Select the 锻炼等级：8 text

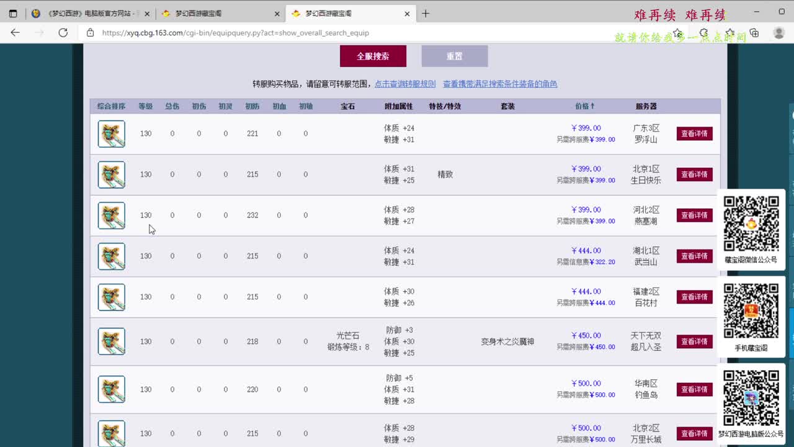[348, 347]
